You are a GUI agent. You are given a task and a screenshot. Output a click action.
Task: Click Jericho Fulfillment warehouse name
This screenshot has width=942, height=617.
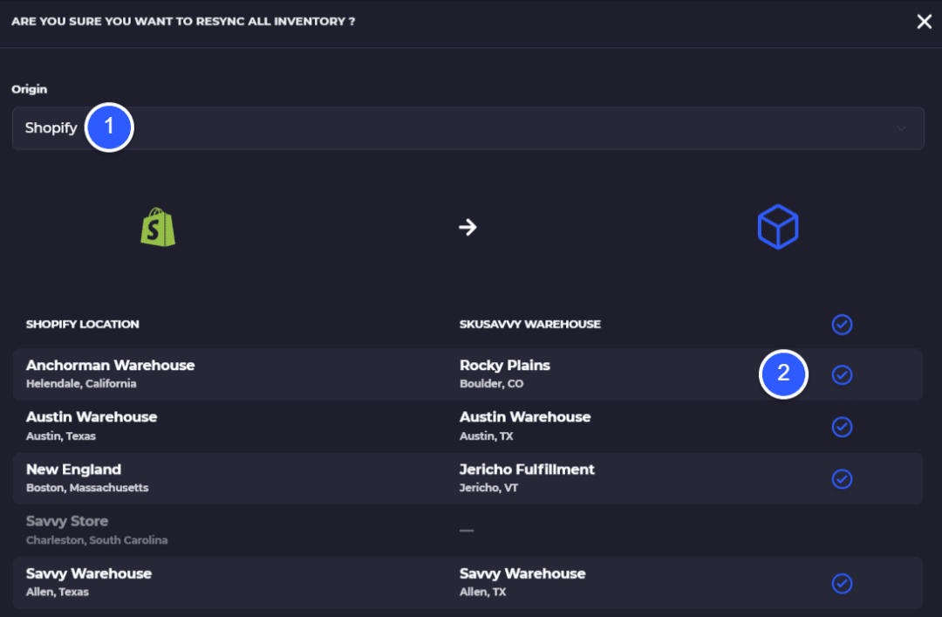pos(527,469)
